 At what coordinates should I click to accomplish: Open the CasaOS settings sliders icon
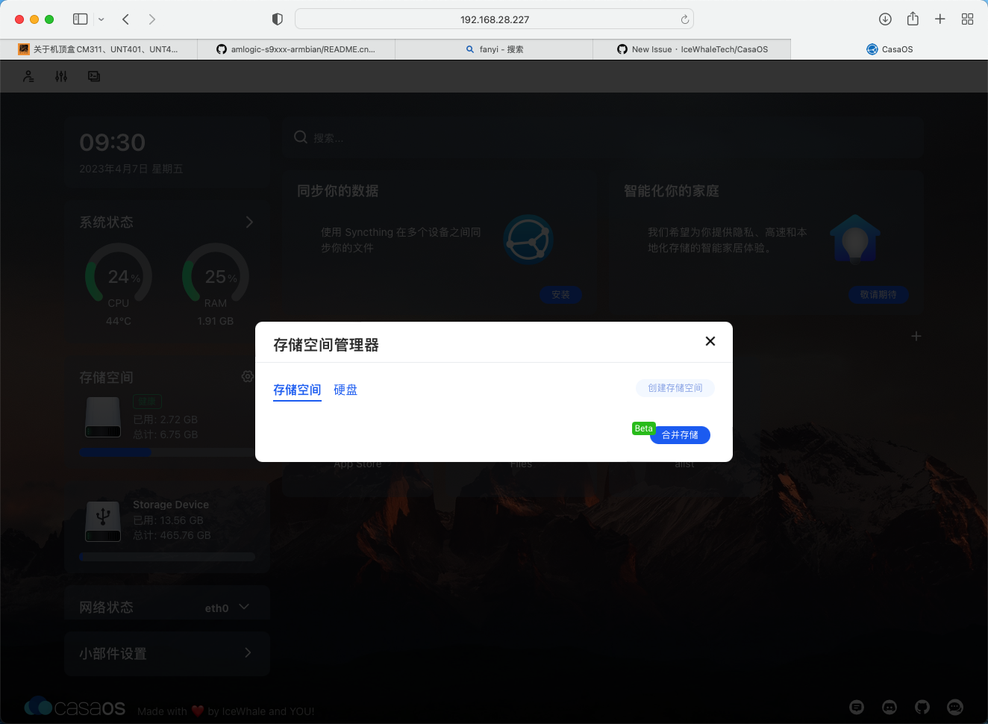(x=61, y=76)
